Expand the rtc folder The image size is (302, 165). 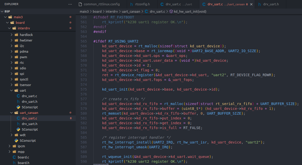[11, 63]
